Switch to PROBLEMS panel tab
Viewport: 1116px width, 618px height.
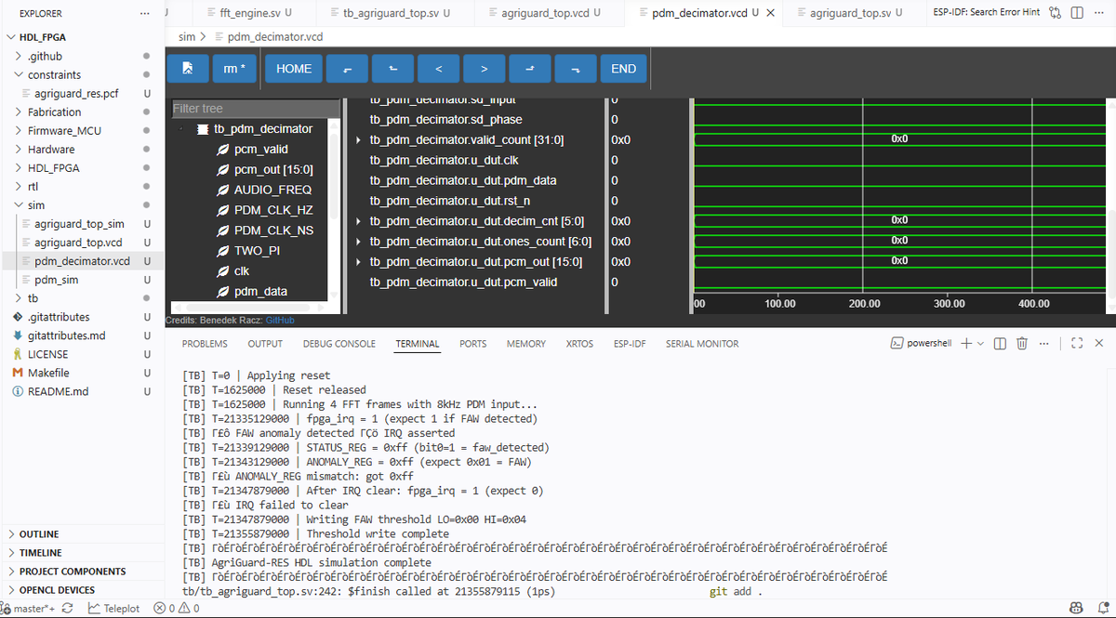[205, 344]
